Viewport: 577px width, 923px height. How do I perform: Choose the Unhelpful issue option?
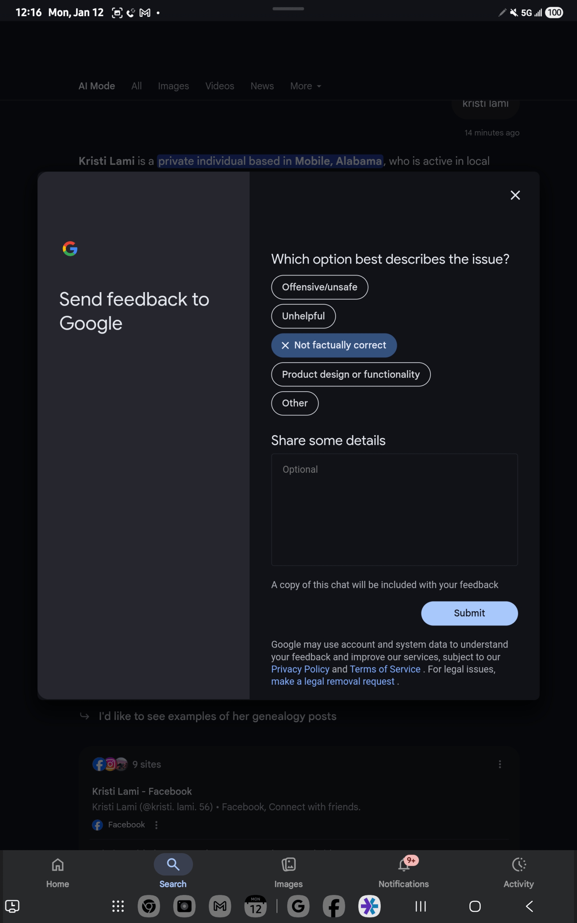pos(303,316)
